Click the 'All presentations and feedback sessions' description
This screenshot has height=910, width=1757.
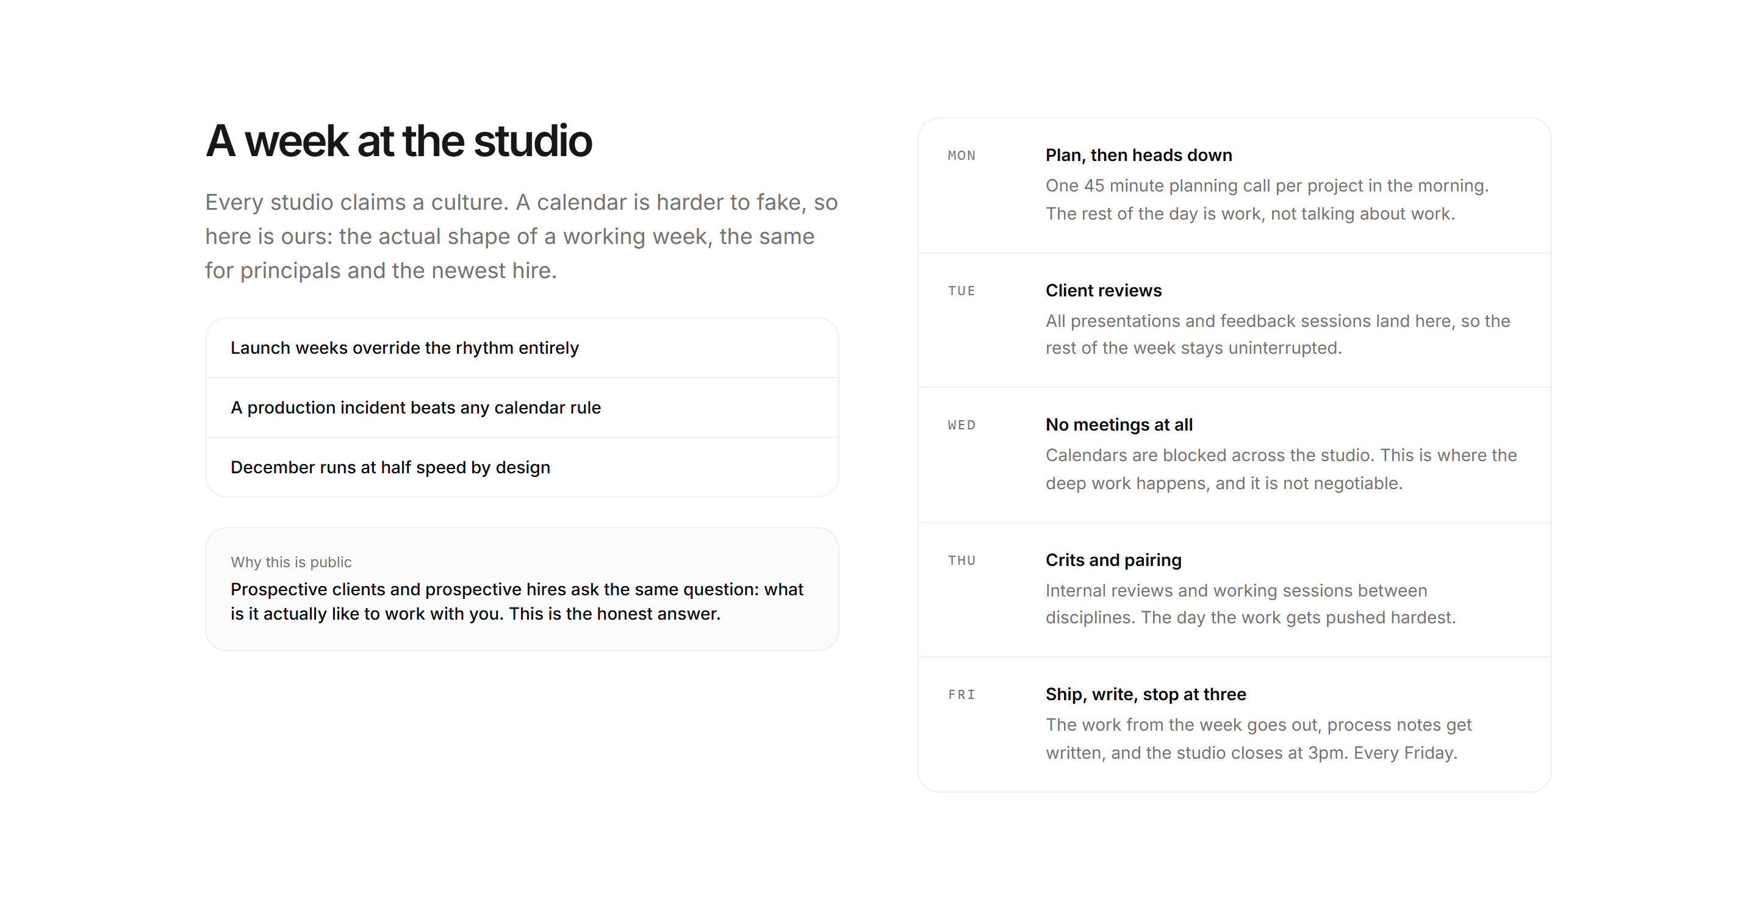[1277, 335]
